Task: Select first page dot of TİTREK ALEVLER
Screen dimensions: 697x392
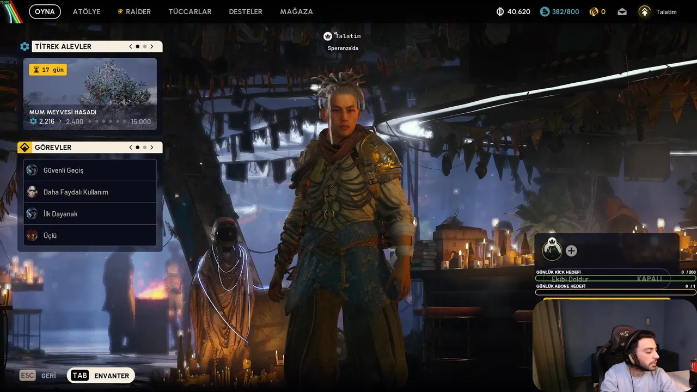Action: coord(137,47)
